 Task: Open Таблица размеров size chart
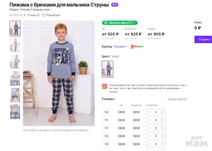177,99
